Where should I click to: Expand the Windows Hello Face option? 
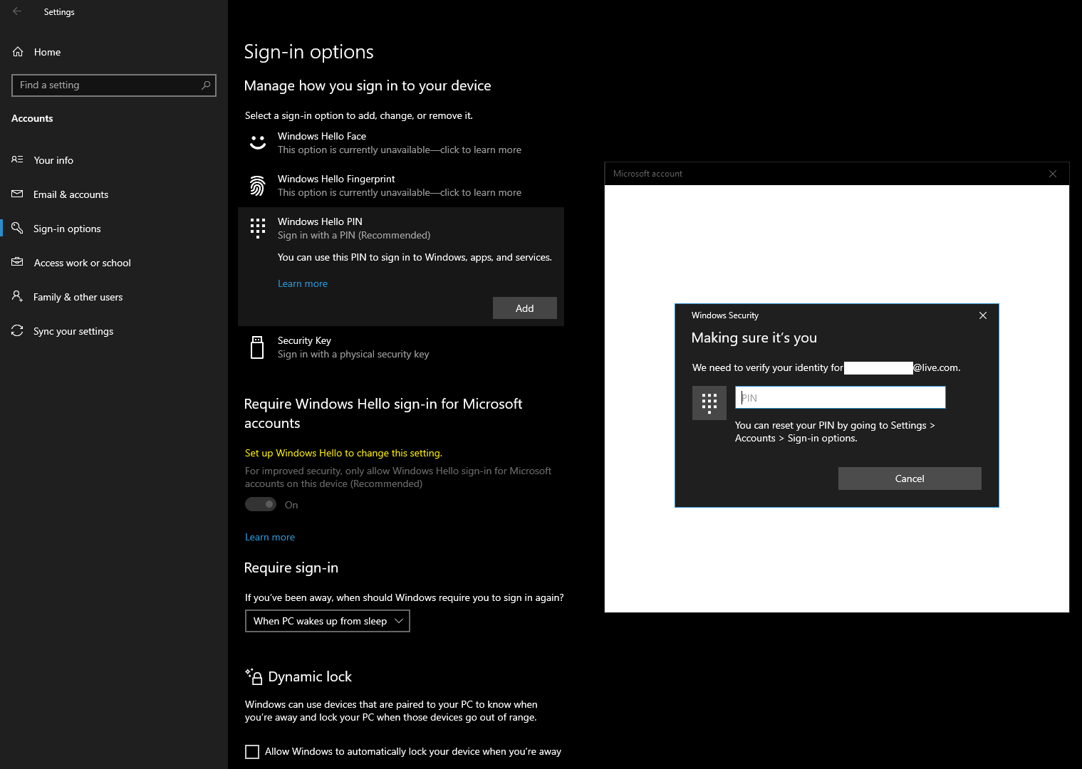tap(401, 143)
